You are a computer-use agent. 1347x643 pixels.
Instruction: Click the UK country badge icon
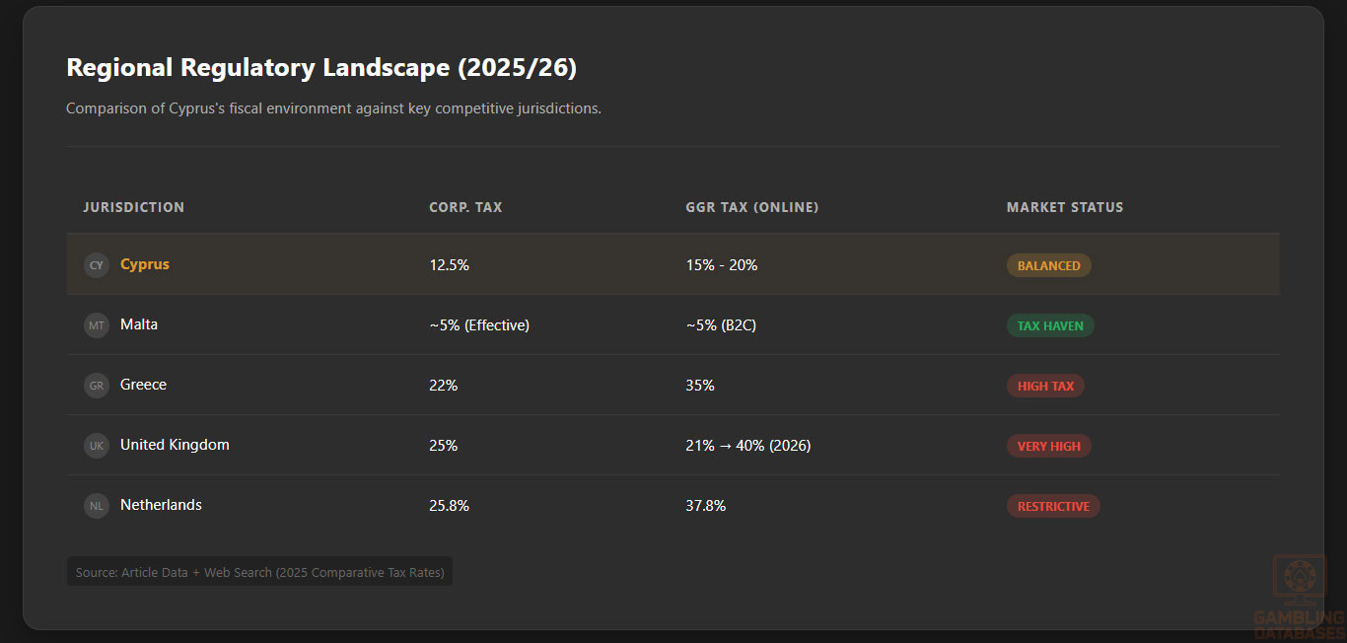coord(96,446)
